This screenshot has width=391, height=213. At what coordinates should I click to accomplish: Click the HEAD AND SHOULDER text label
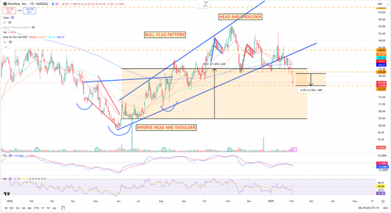pos(240,17)
